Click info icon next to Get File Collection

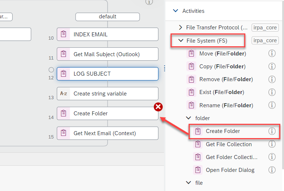coord(272,144)
